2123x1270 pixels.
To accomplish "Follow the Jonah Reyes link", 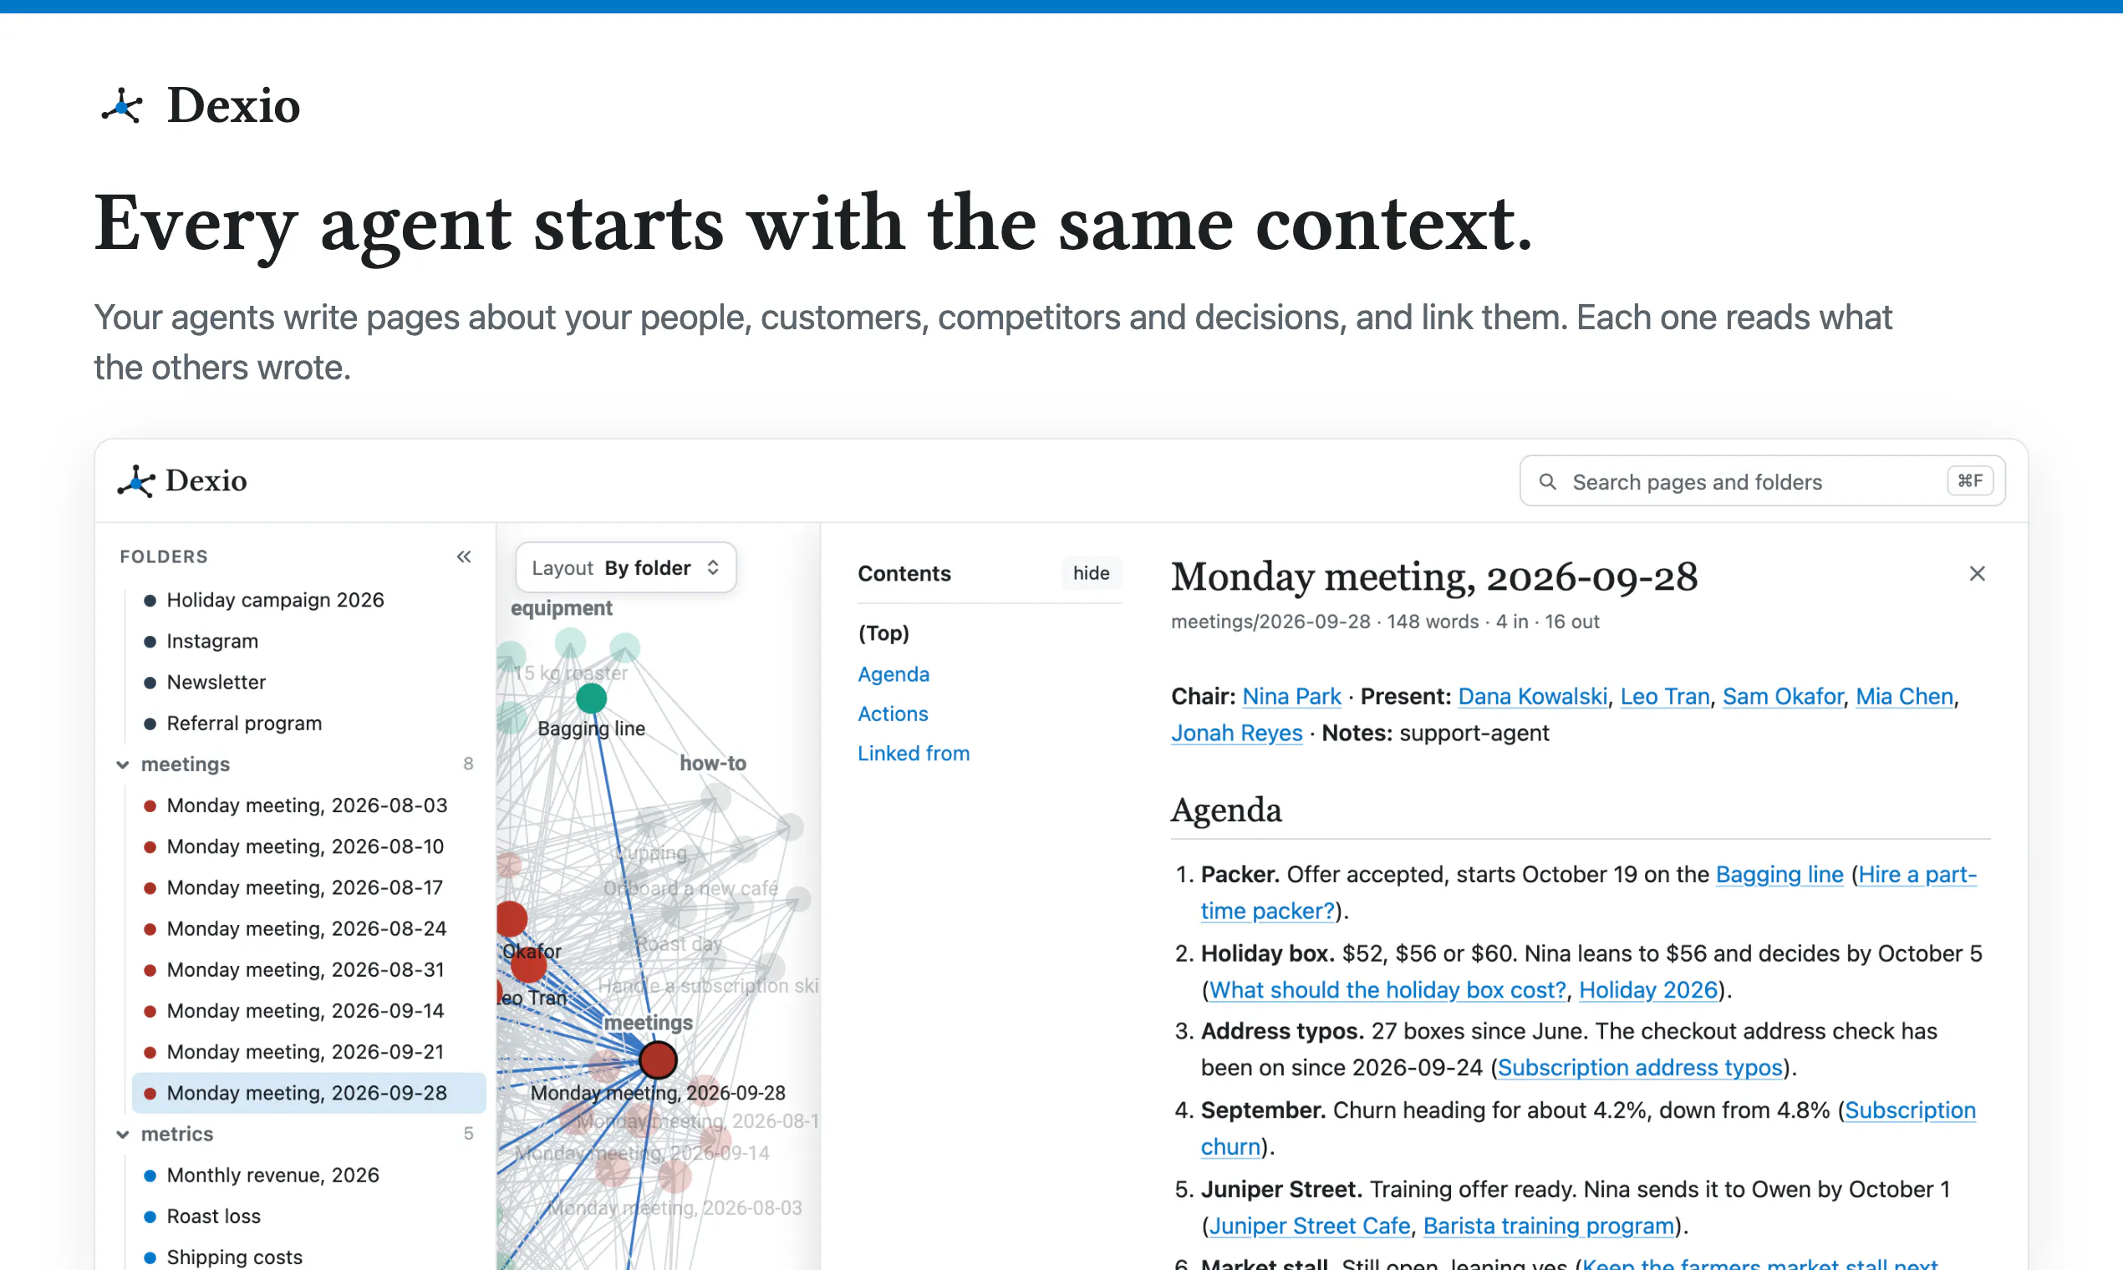I will point(1236,734).
